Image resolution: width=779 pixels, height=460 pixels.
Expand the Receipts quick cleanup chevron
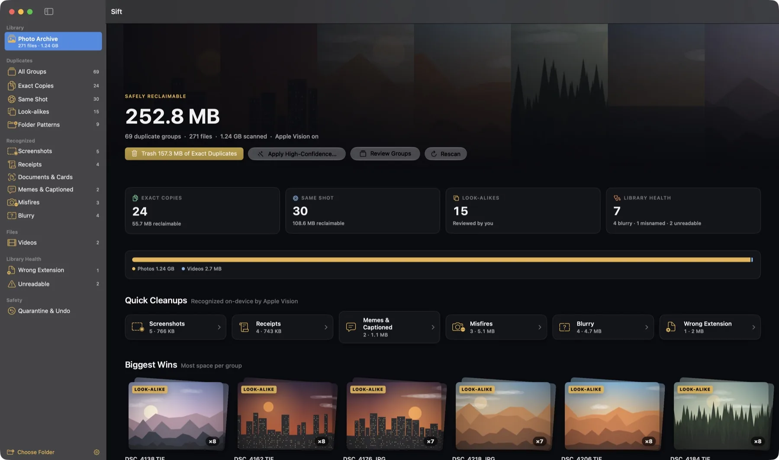[x=326, y=327]
